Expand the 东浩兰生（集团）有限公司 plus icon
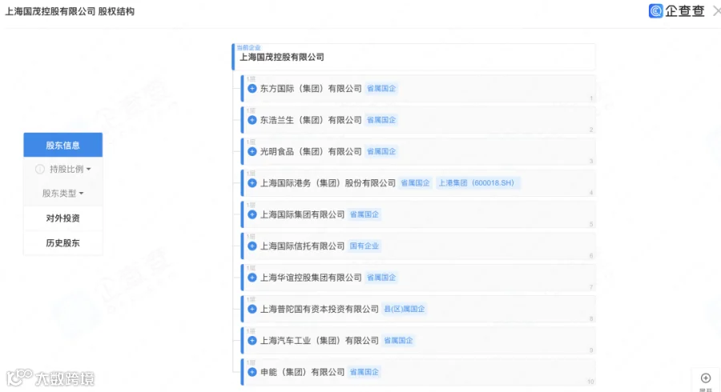This screenshot has height=392, width=721. (x=252, y=120)
